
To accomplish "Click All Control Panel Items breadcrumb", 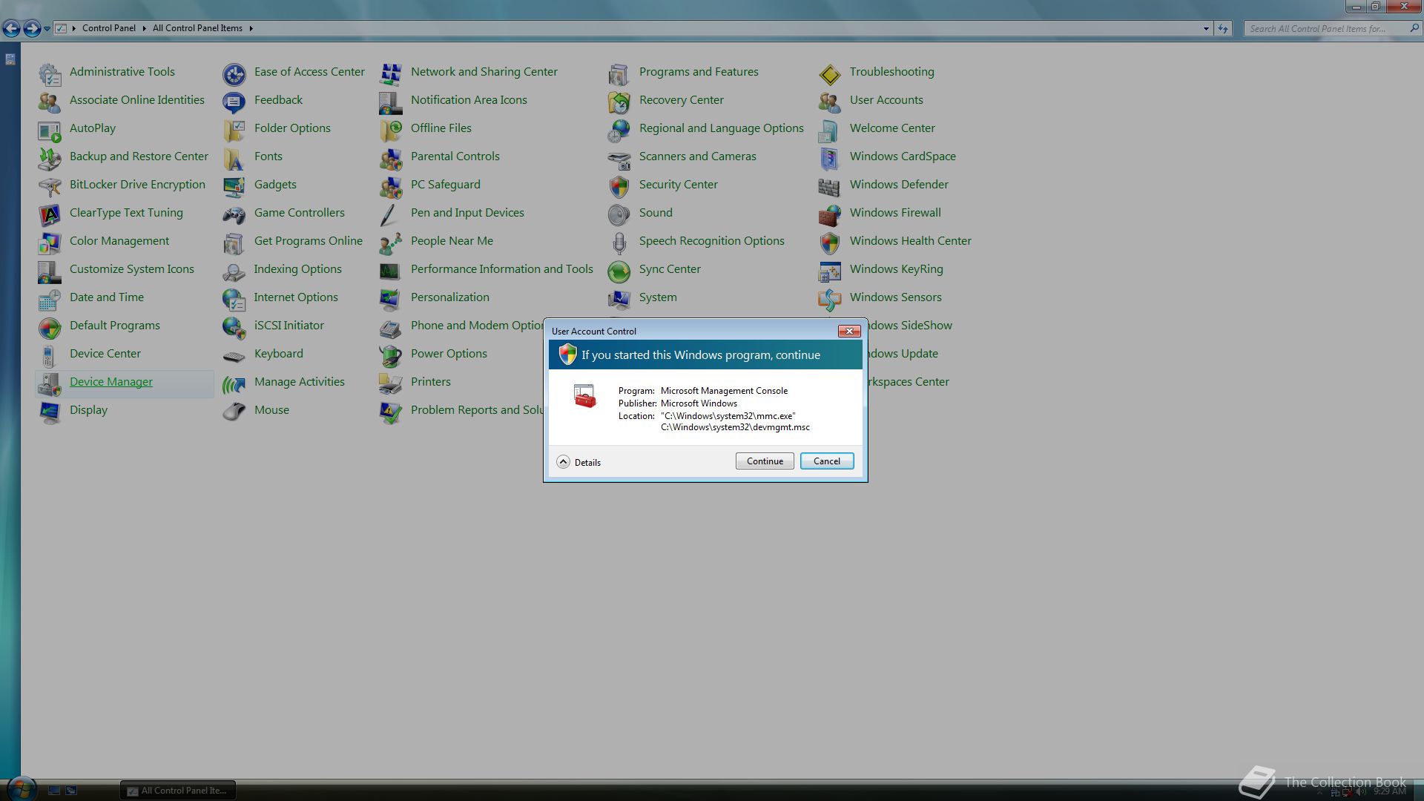I will point(197,28).
